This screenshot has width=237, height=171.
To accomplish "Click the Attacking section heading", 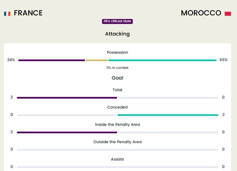I will (x=117, y=34).
